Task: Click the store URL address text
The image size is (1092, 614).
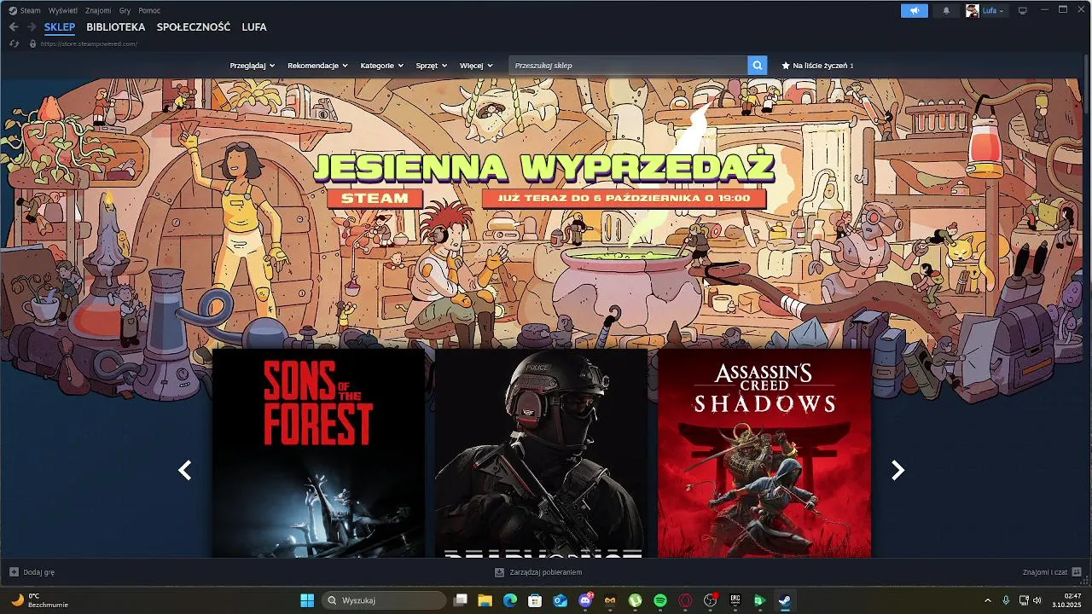Action: (89, 43)
